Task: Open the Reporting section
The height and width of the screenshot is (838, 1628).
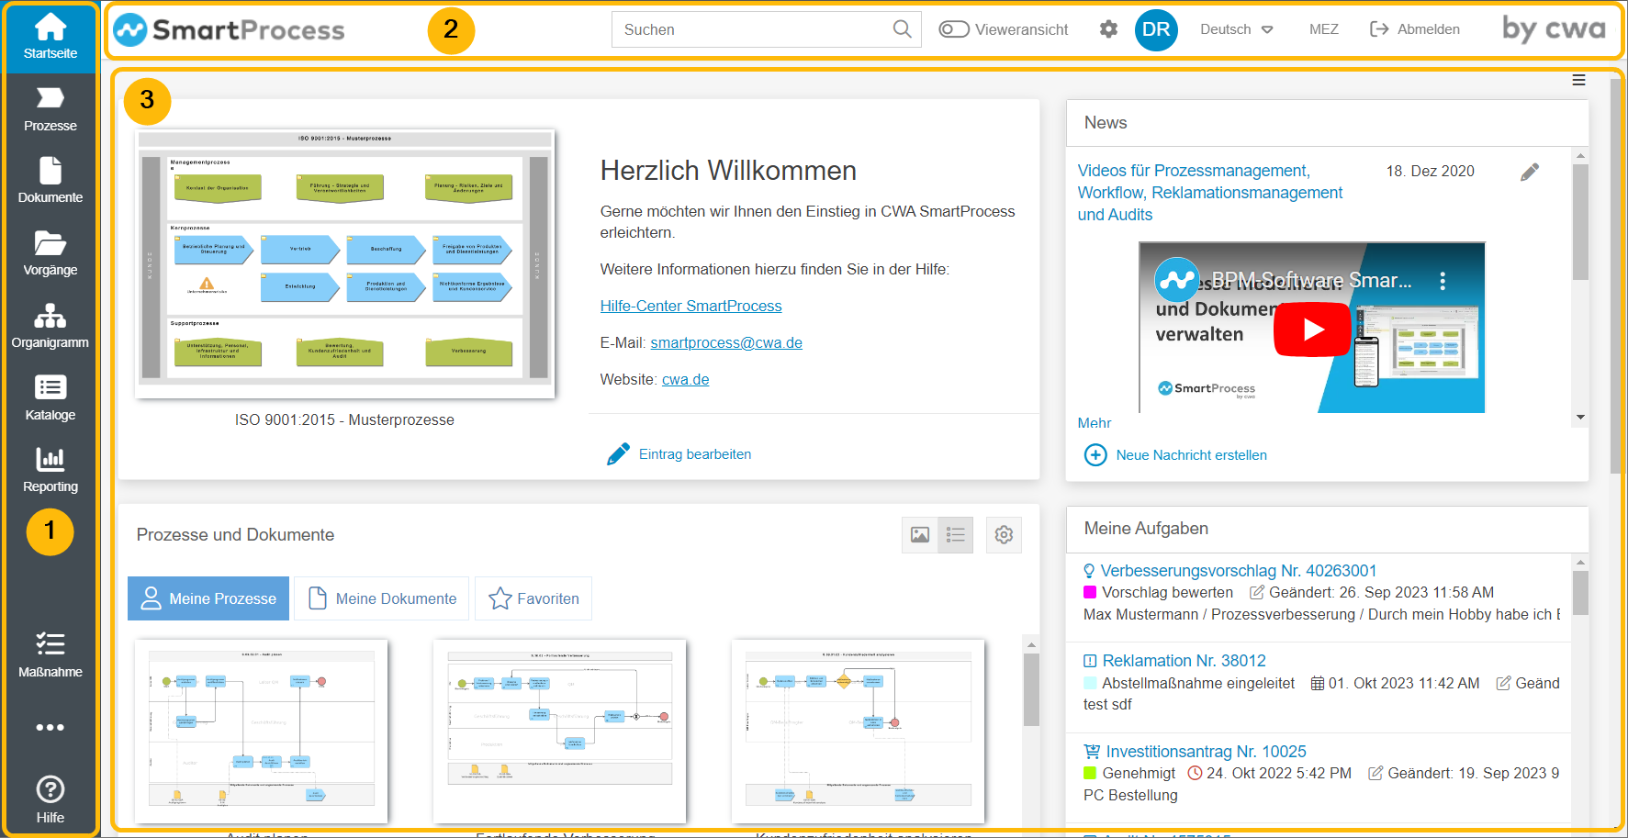Action: (x=50, y=470)
